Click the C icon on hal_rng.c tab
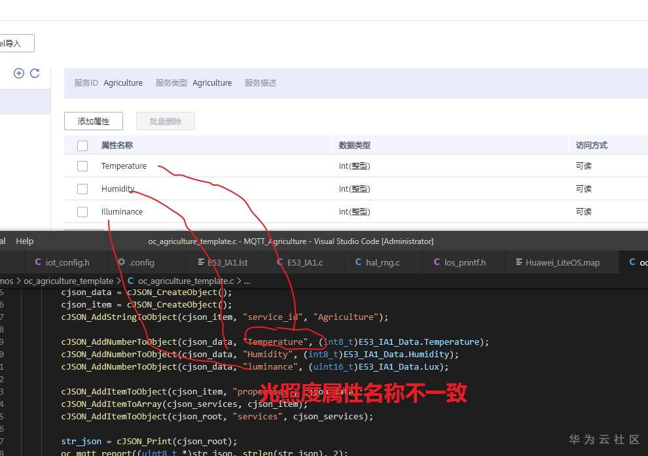The image size is (648, 456). pyautogui.click(x=358, y=262)
